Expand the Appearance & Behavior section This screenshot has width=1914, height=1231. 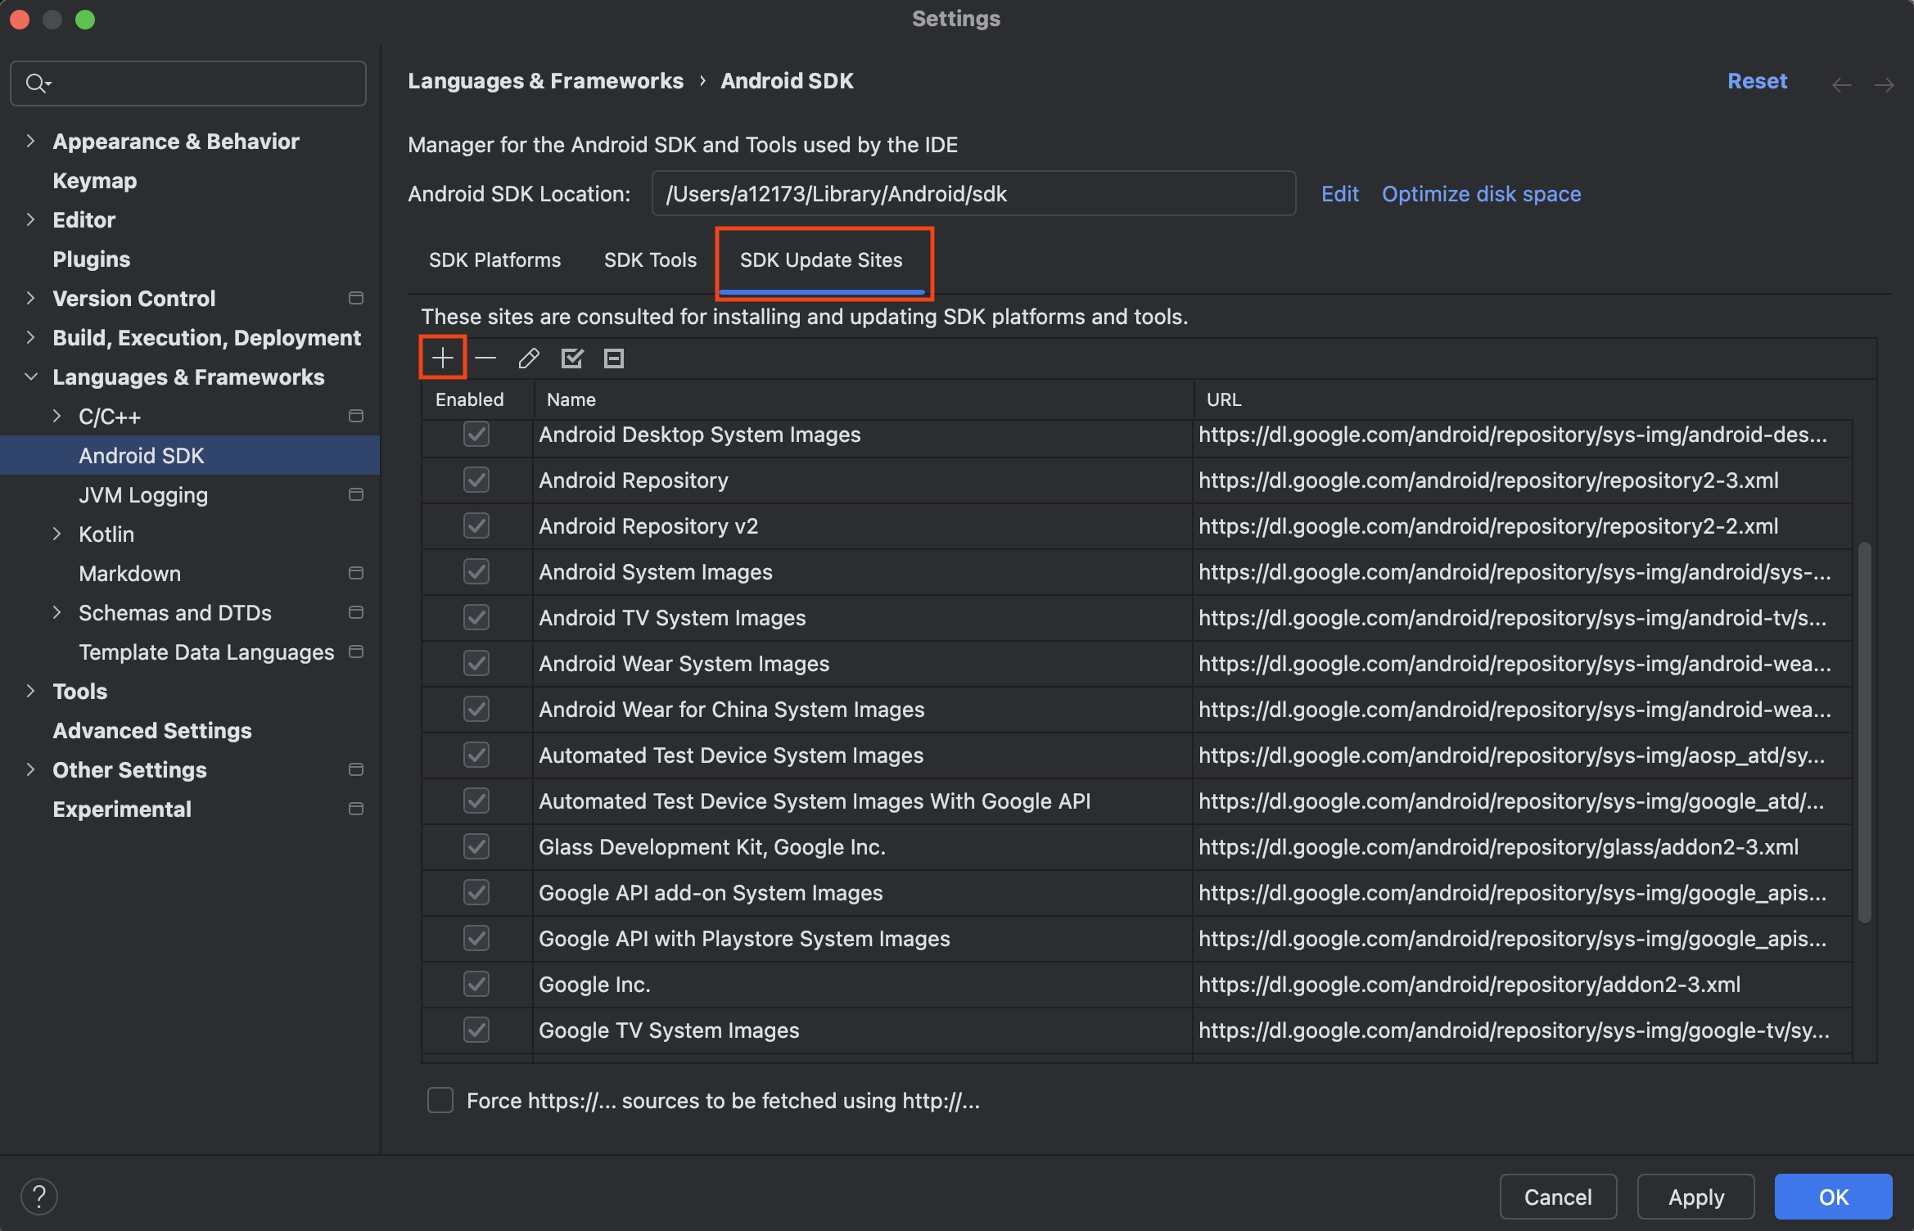click(30, 141)
